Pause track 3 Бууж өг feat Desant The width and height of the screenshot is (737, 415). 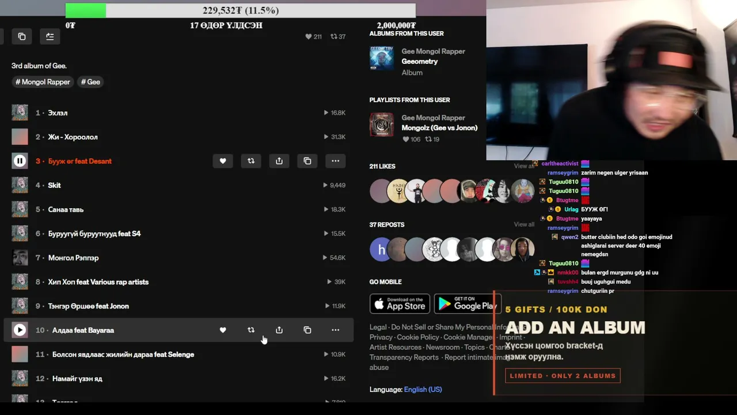tap(20, 161)
